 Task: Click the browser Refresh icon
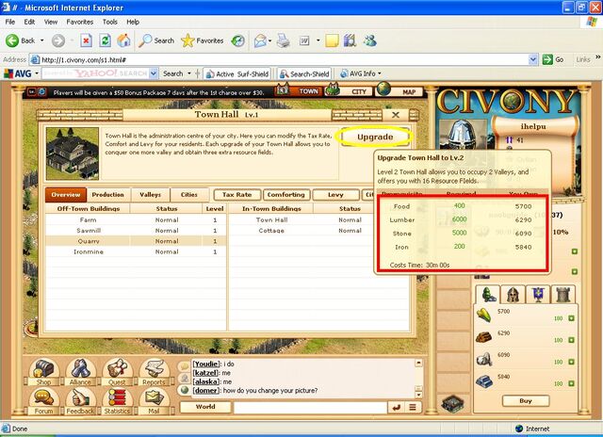point(105,40)
